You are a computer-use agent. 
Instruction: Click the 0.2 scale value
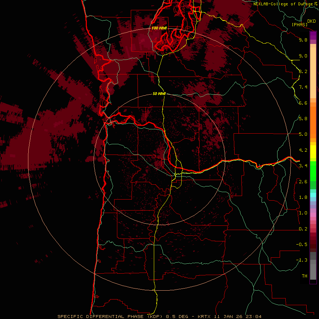(x=303, y=229)
